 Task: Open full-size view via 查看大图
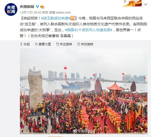pyautogui.click(x=43, y=44)
